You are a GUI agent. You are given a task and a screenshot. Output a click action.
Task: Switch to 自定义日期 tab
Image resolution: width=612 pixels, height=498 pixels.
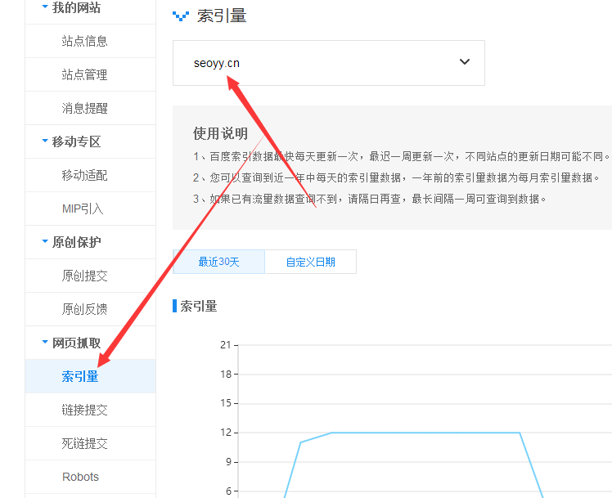coord(310,262)
